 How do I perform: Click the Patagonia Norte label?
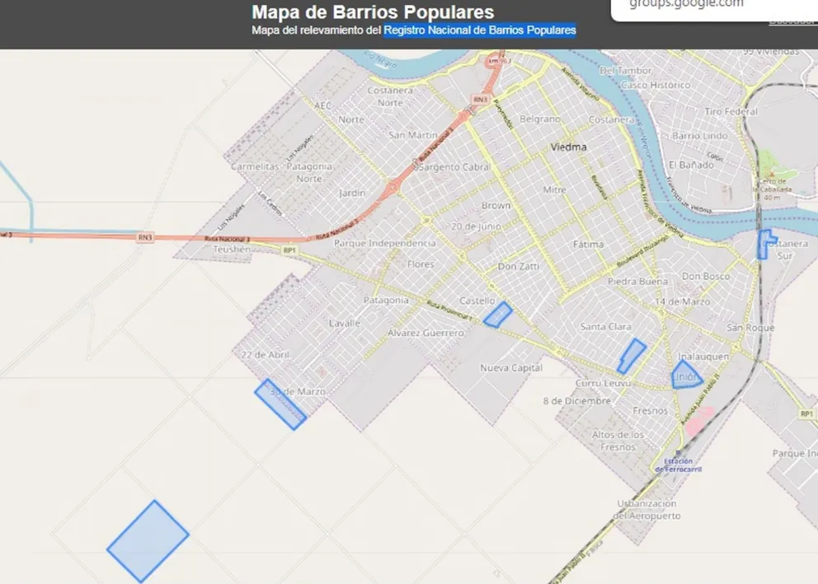309,172
